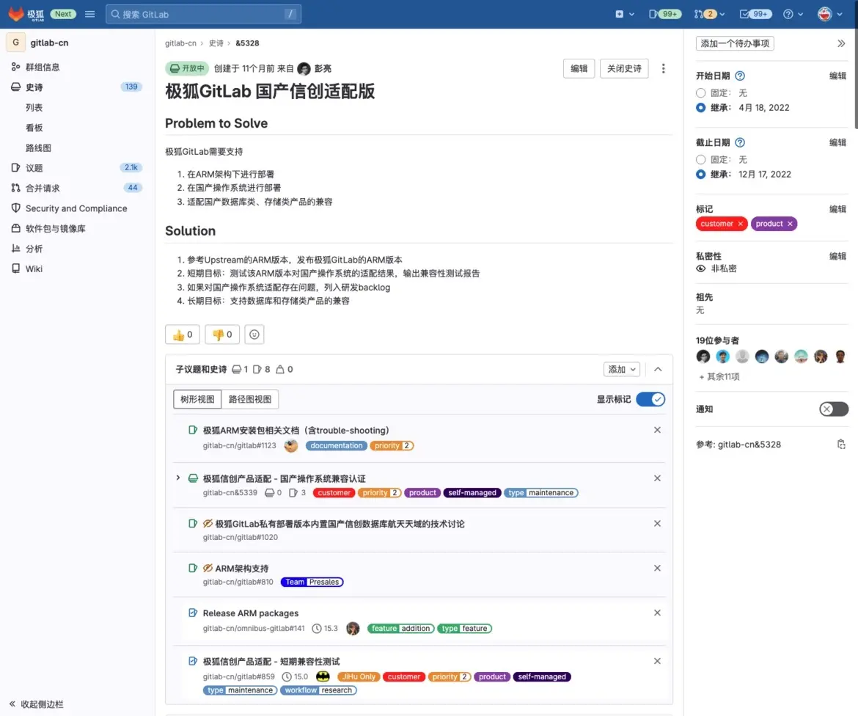Switch to 路径图视图 tab
858x716 pixels.
click(250, 399)
